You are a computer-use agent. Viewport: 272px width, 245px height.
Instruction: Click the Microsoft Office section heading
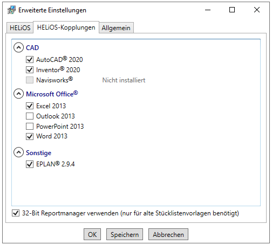click(52, 94)
